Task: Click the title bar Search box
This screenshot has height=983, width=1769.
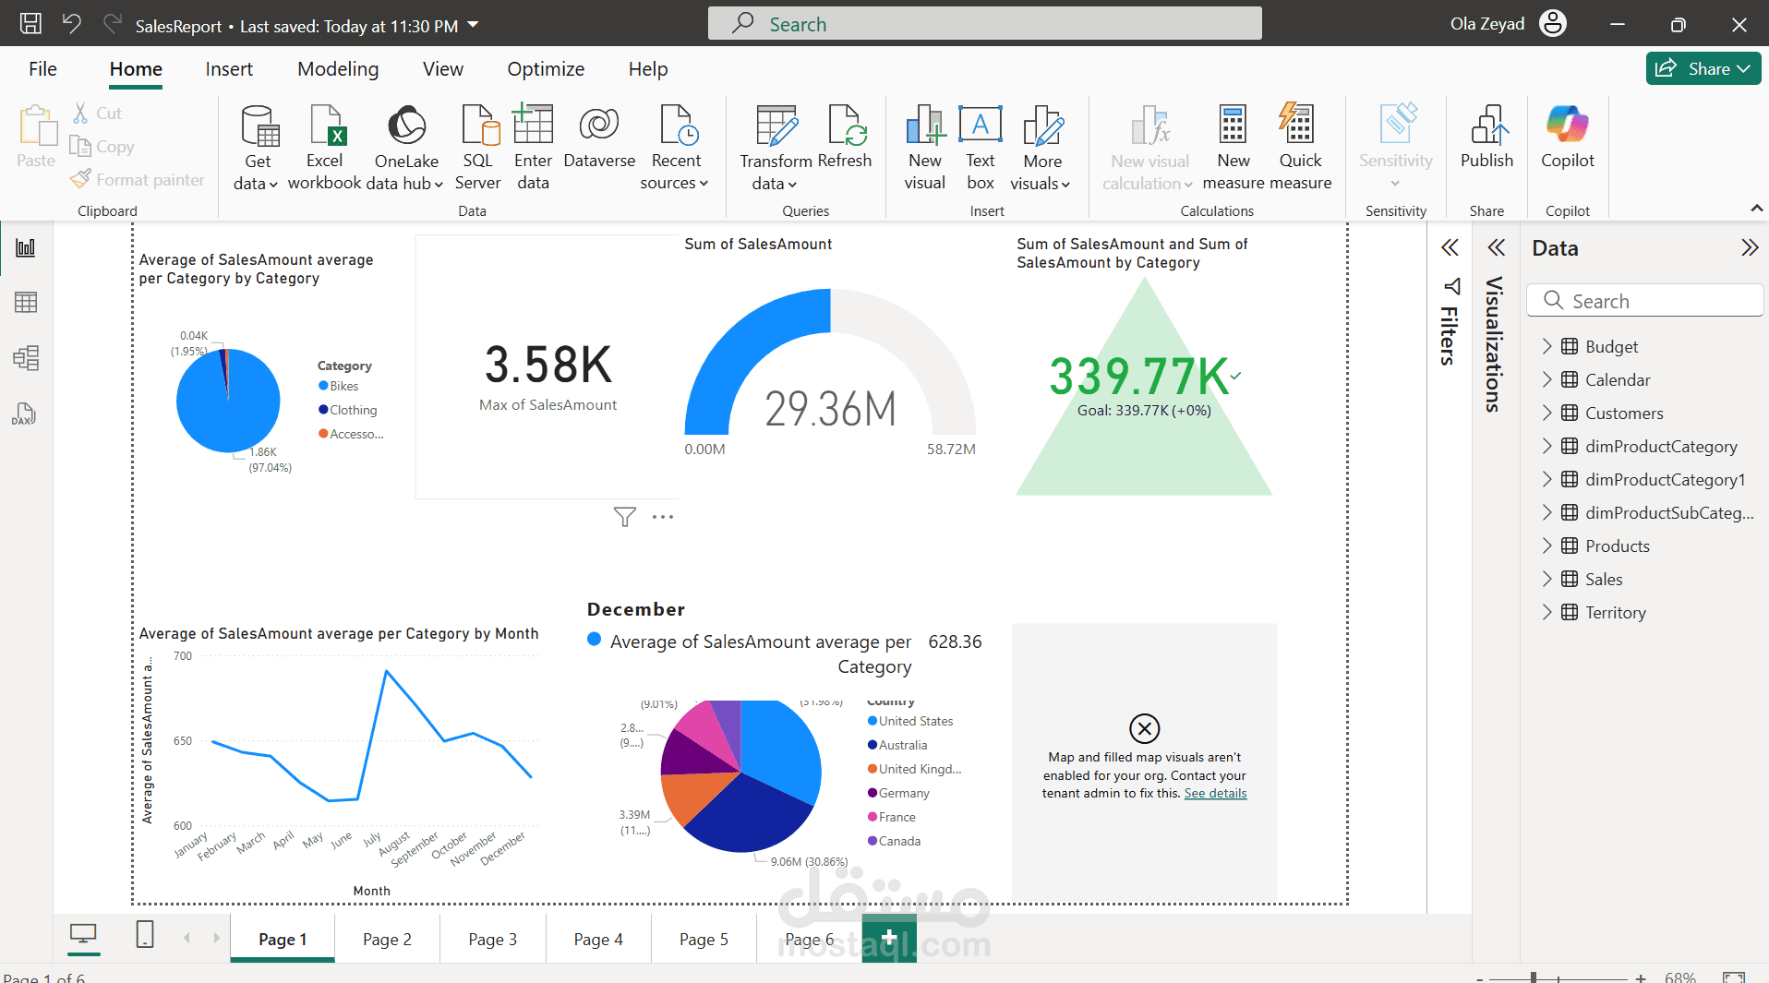Action: click(984, 24)
